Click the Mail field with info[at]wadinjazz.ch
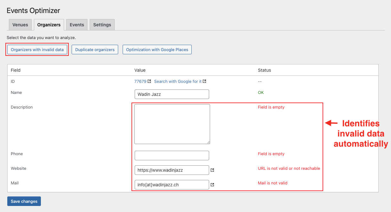The height and width of the screenshot is (212, 391). 171,185
